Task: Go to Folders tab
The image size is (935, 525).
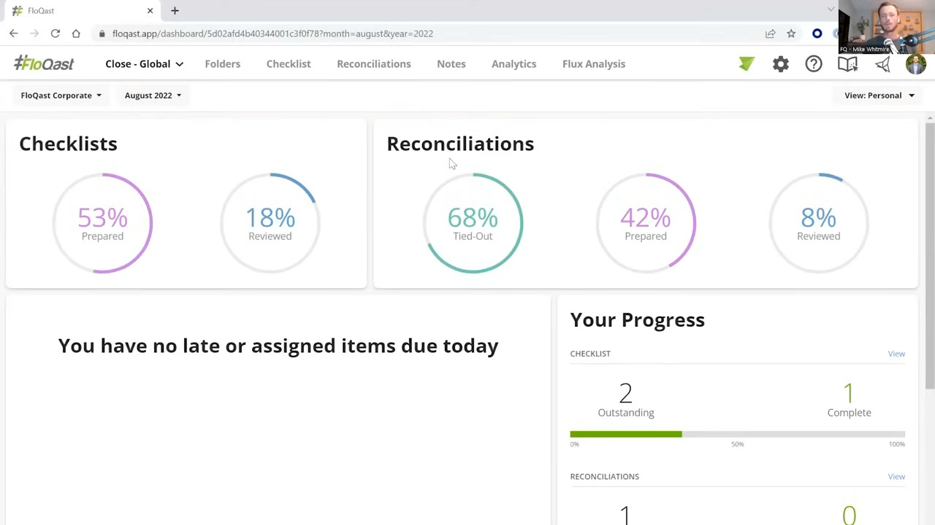Action: point(223,64)
